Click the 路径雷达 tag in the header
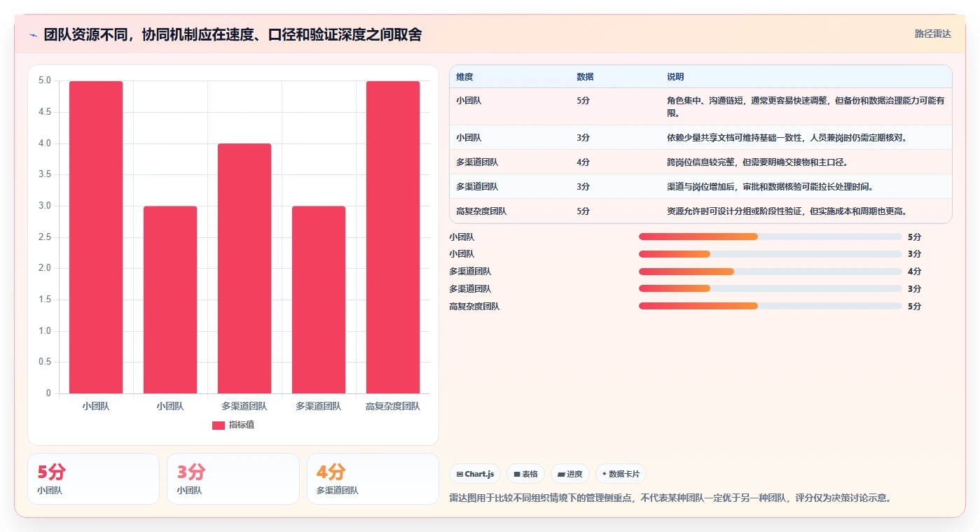Viewport: 980px width, 532px height. coord(932,34)
